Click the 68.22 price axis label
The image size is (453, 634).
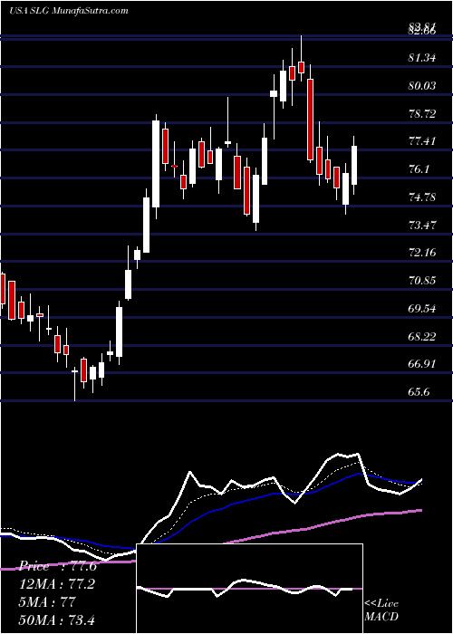click(x=422, y=336)
